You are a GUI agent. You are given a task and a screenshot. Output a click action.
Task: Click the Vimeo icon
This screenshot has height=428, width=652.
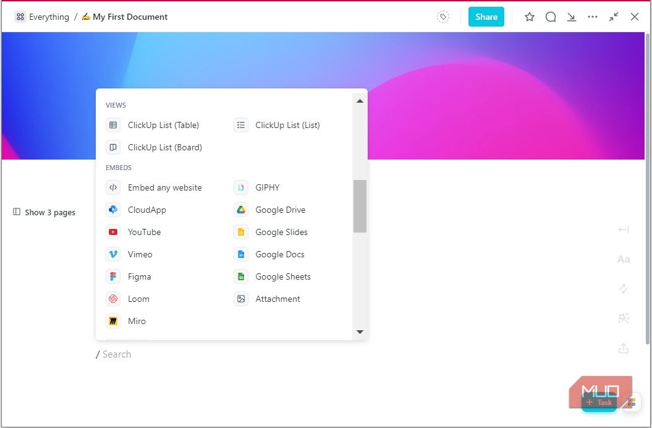click(x=112, y=254)
